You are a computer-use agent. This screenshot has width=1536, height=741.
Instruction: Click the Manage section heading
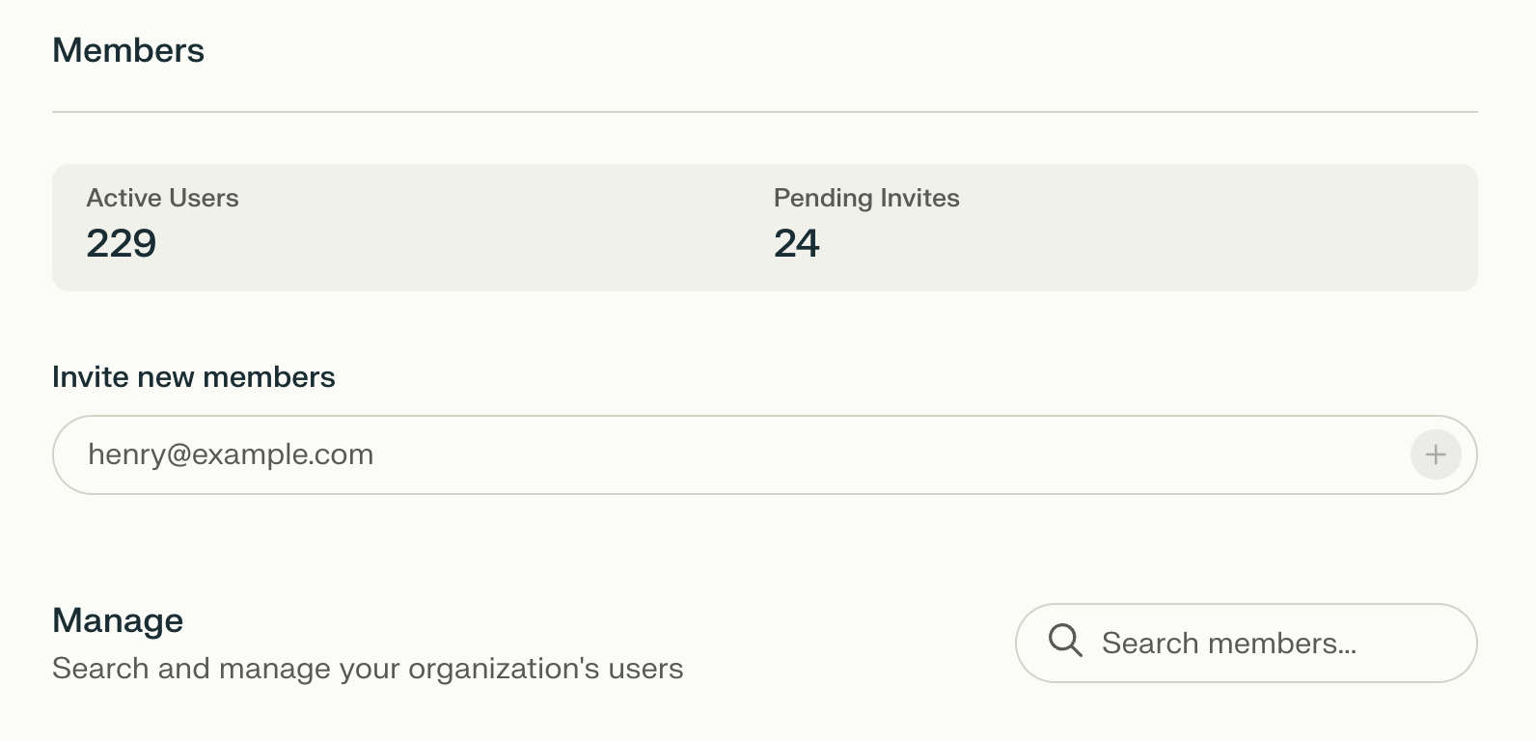pos(118,620)
